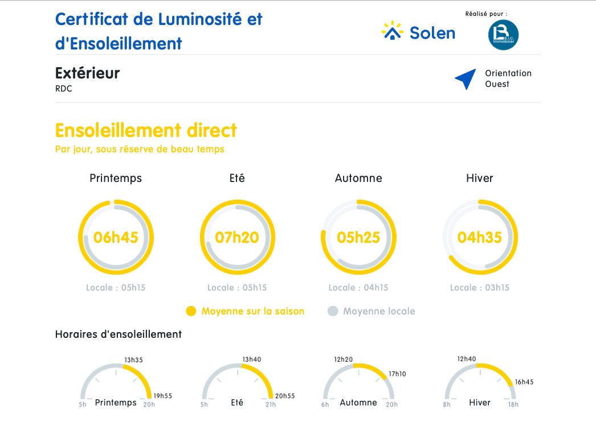Screen dimensions: 596x426
Task: Click the Moyenne sur la saison label
Action: coord(253,311)
